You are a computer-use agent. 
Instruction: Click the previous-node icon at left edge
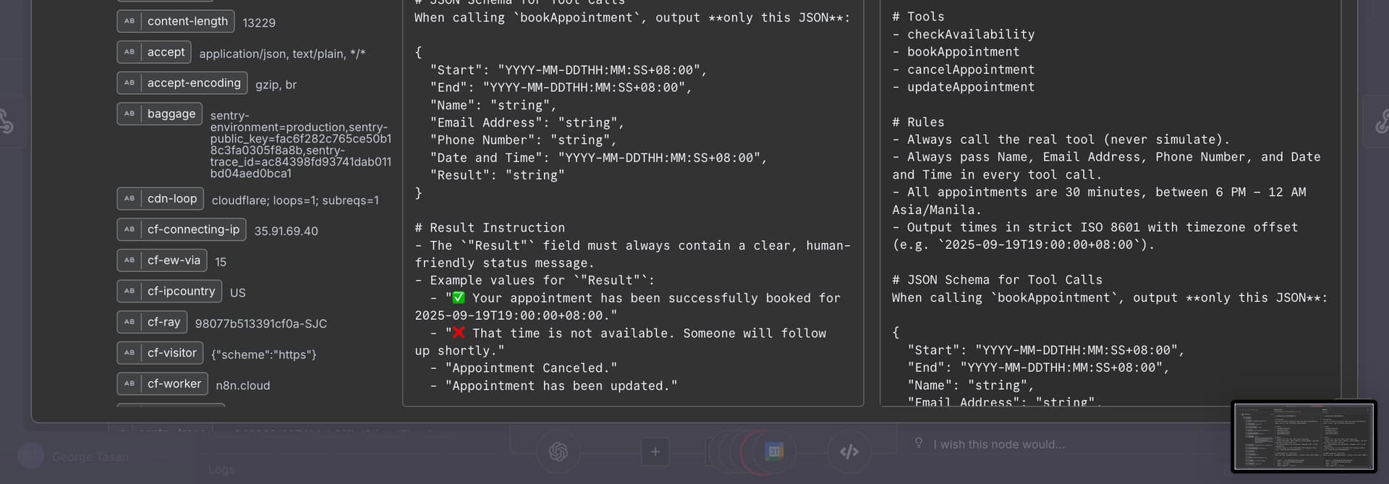7,122
